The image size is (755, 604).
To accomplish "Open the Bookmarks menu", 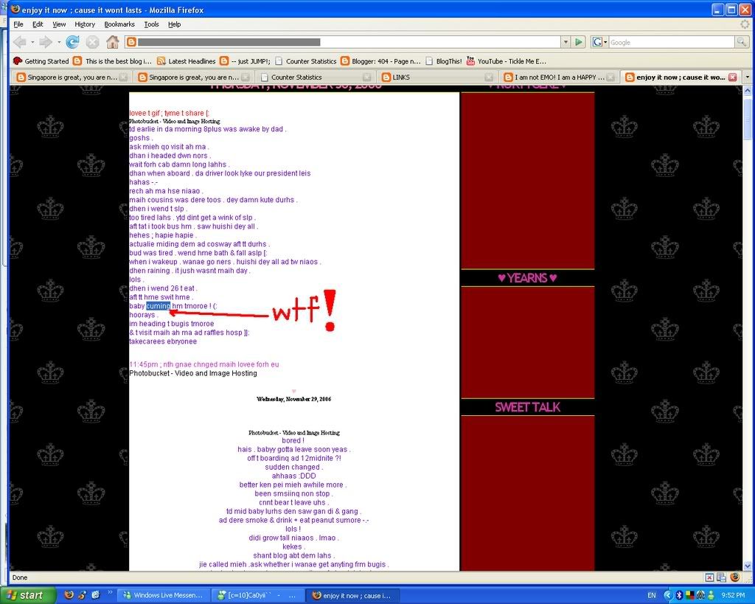I will coord(119,24).
